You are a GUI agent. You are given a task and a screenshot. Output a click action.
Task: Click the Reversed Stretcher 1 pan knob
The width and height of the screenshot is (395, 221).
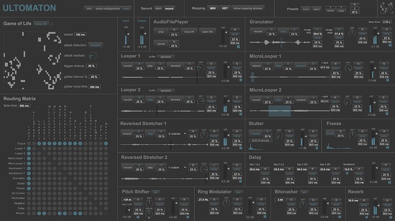point(204,135)
